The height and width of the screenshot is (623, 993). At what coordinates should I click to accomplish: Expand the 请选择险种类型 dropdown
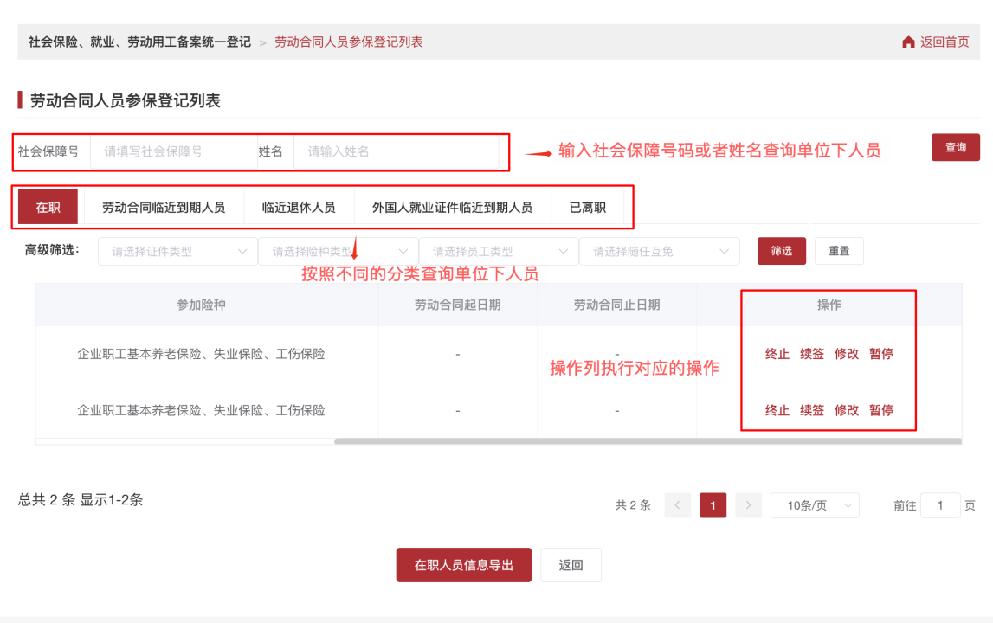(338, 252)
